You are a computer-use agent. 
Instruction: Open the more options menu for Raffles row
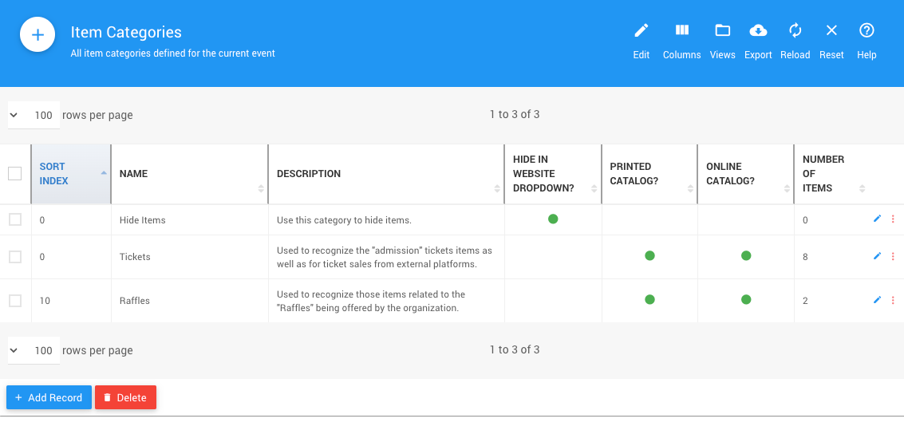893,300
